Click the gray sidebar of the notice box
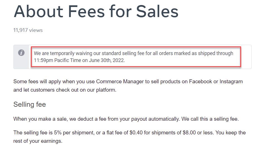Viewport: 267px width, 145px height. click(21, 57)
